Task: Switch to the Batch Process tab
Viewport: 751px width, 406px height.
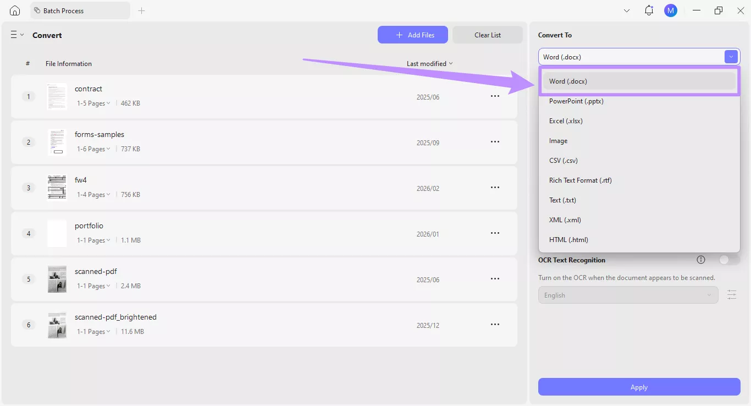Action: (x=80, y=10)
